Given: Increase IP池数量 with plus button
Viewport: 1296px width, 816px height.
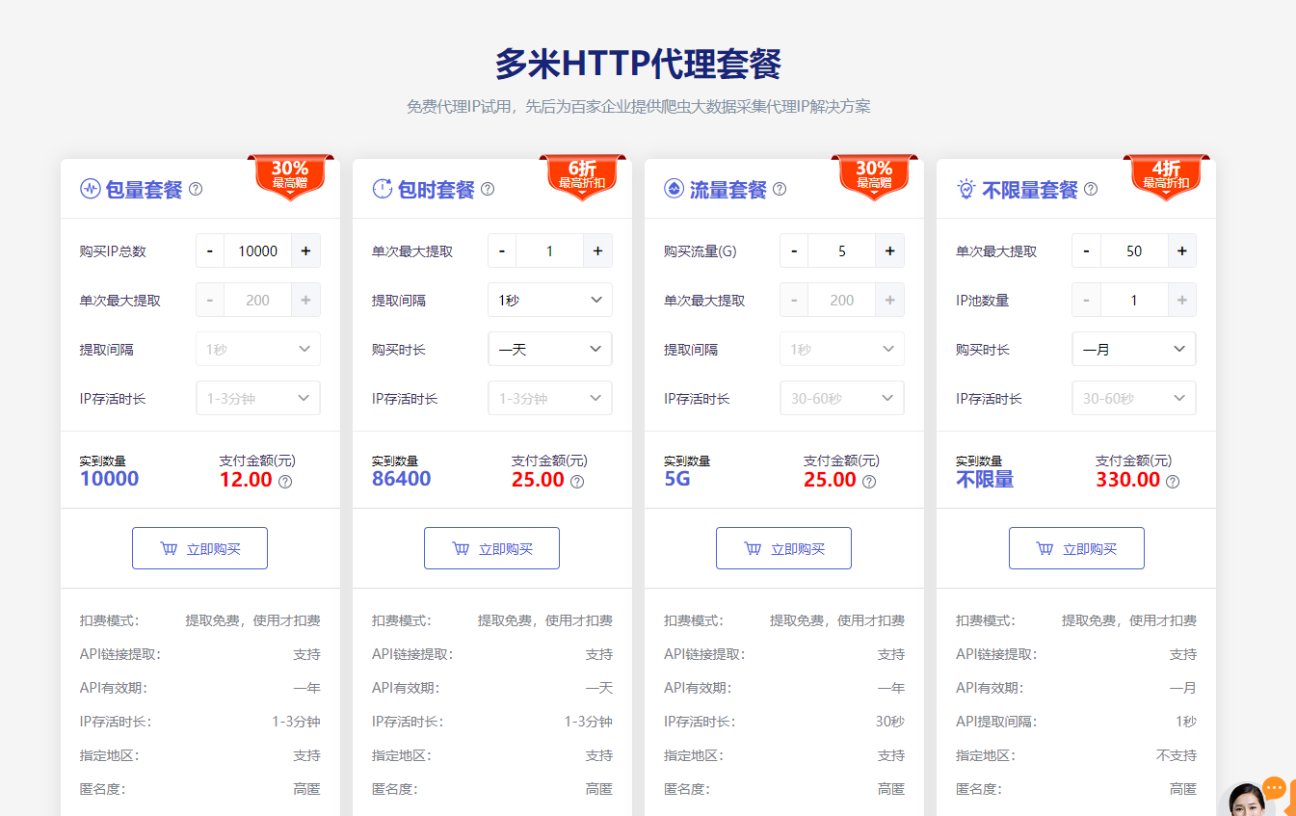Looking at the screenshot, I should coord(1181,300).
